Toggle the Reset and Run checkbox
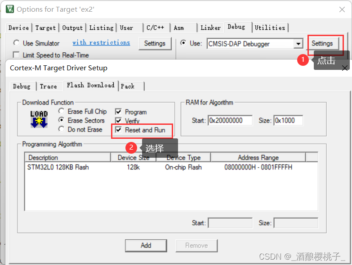Screen dimensions: 352x265 pyautogui.click(x=118, y=130)
